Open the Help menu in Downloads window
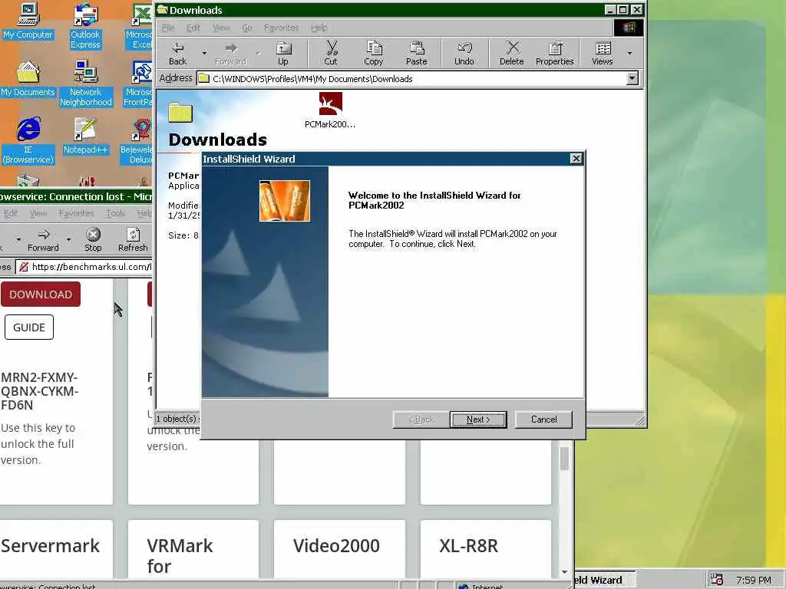Viewport: 786px width, 589px height. pyautogui.click(x=319, y=28)
